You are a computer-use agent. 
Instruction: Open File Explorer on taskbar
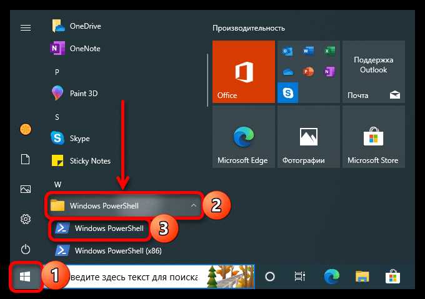point(362,277)
